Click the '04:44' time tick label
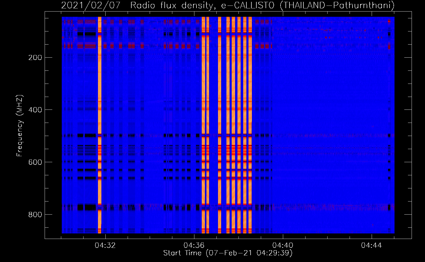Screen dimensions: 425x262 (x=372, y=245)
